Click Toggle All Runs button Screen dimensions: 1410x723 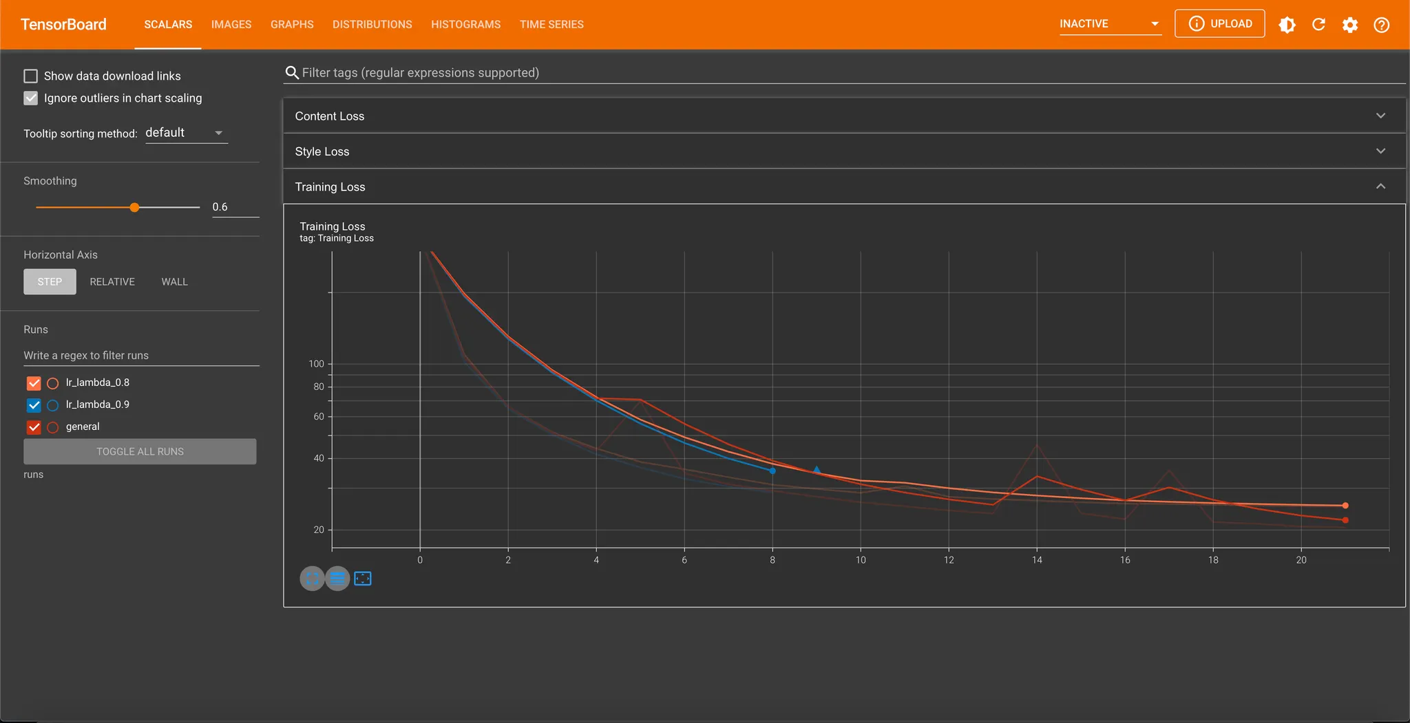click(x=140, y=451)
